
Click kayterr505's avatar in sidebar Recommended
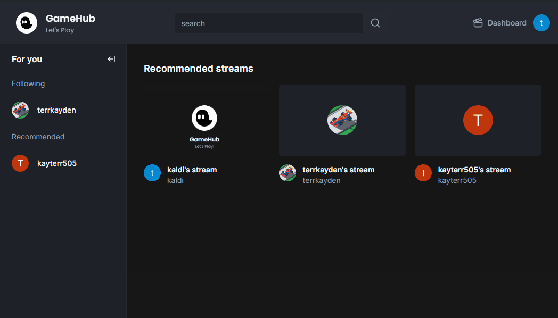point(20,163)
